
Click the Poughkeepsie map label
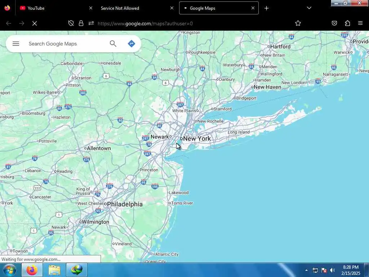tap(202, 53)
